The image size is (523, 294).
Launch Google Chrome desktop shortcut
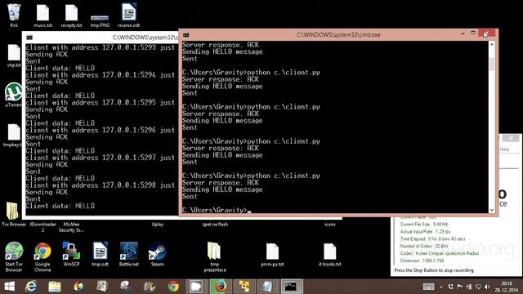click(x=42, y=256)
